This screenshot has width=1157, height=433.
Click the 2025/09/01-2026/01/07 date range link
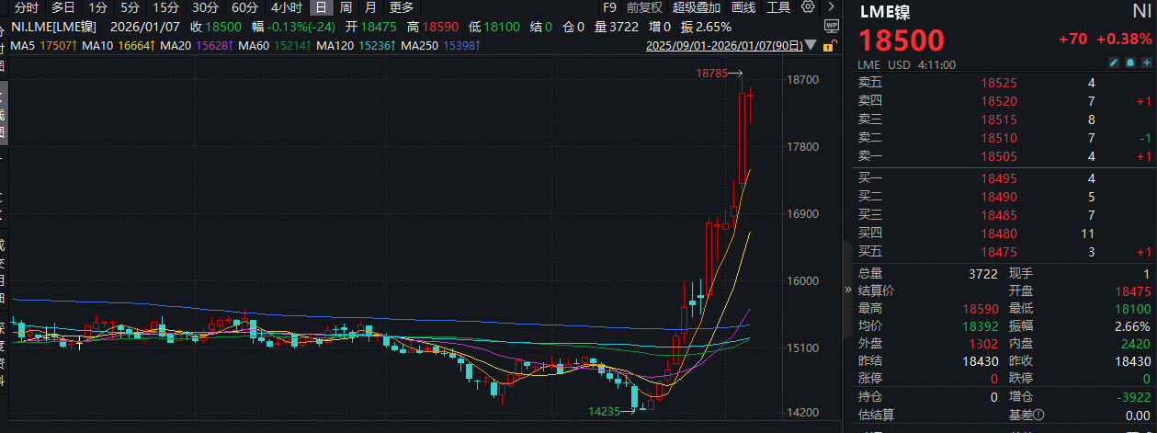(723, 45)
